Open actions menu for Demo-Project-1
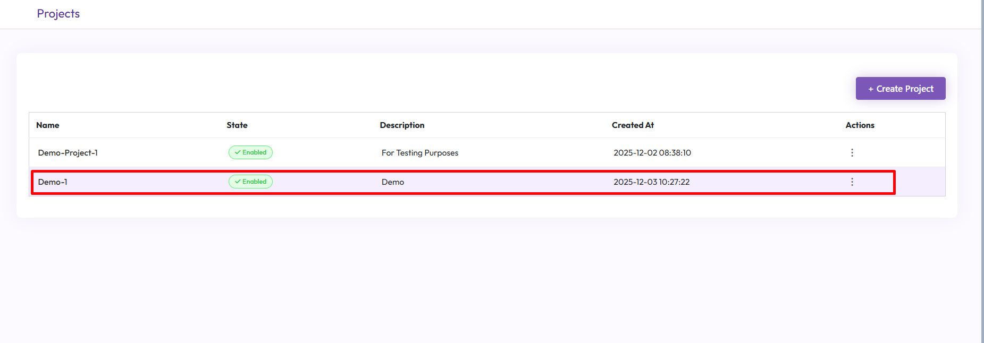Screen dimensions: 984x343 (x=852, y=153)
